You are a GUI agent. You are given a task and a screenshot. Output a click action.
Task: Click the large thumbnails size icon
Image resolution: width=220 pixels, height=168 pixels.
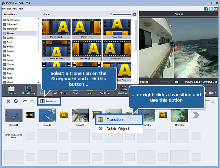coord(135,14)
